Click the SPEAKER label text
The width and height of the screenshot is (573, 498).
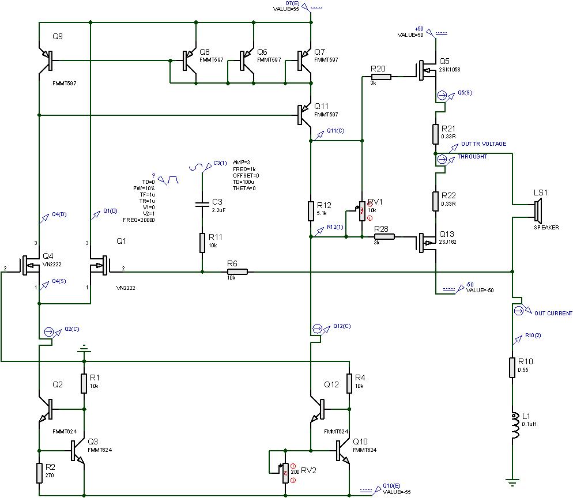pyautogui.click(x=546, y=227)
